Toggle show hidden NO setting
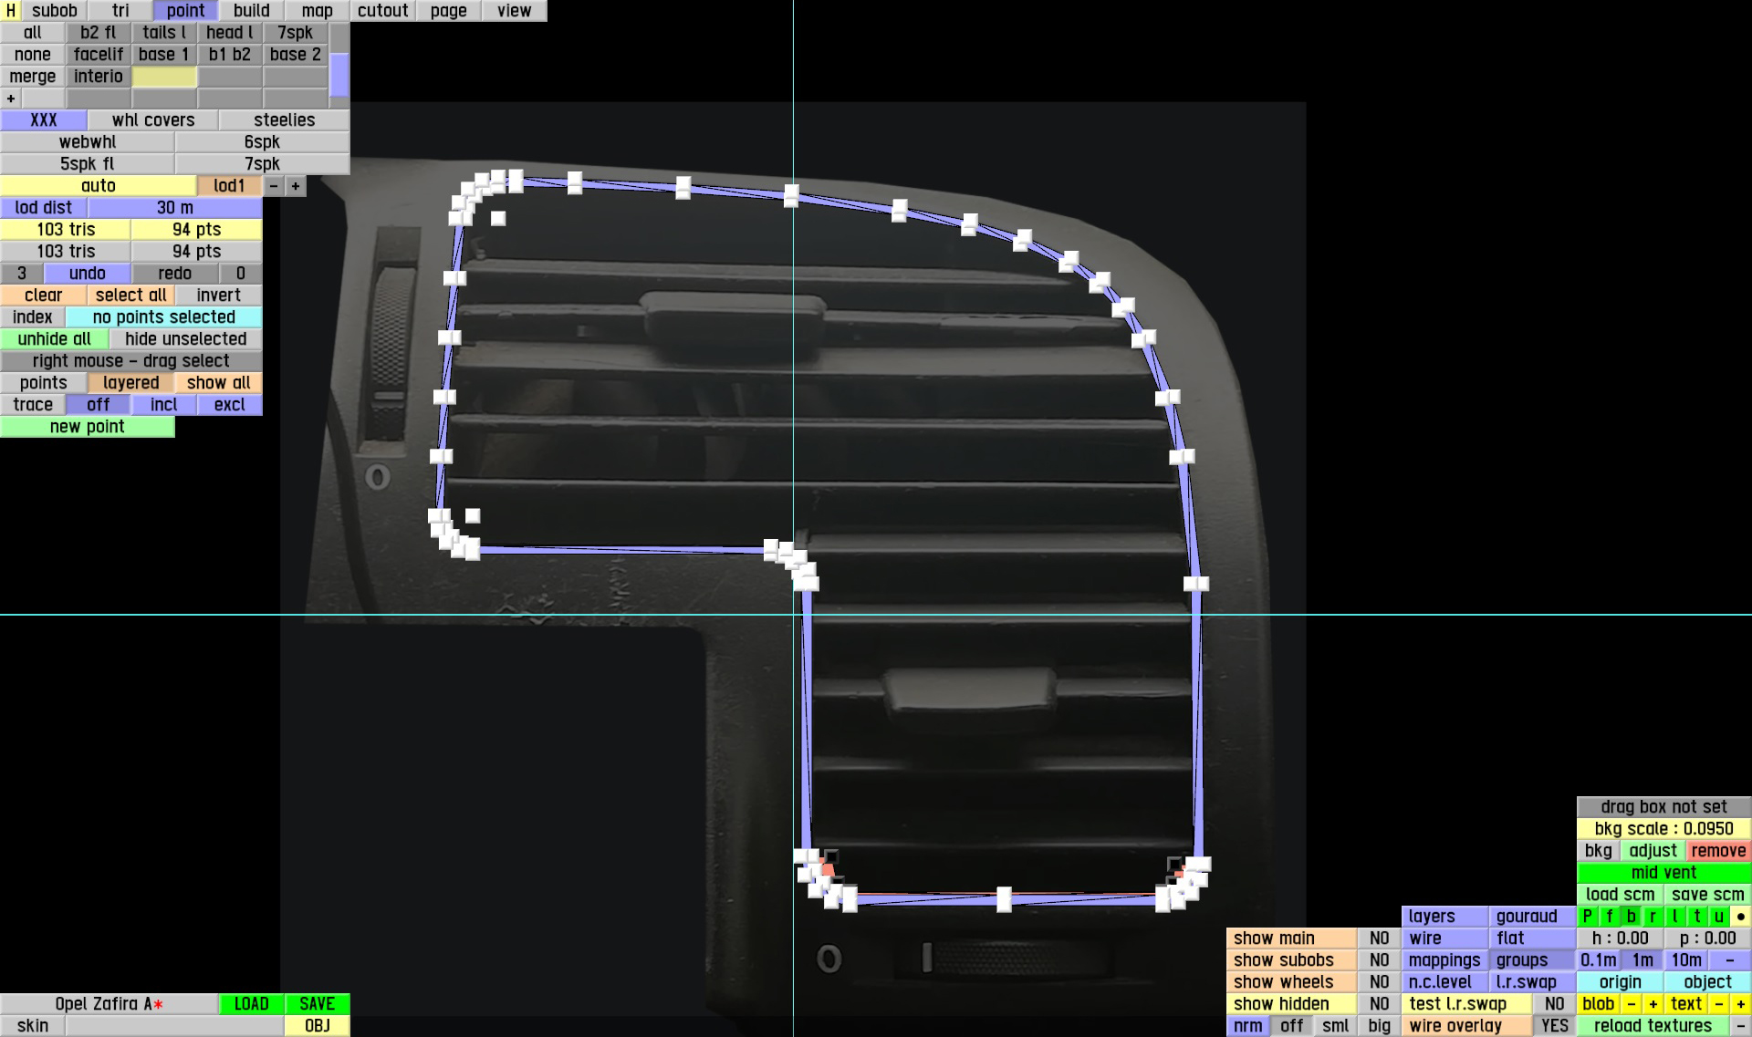The image size is (1752, 1037). point(1379,1004)
